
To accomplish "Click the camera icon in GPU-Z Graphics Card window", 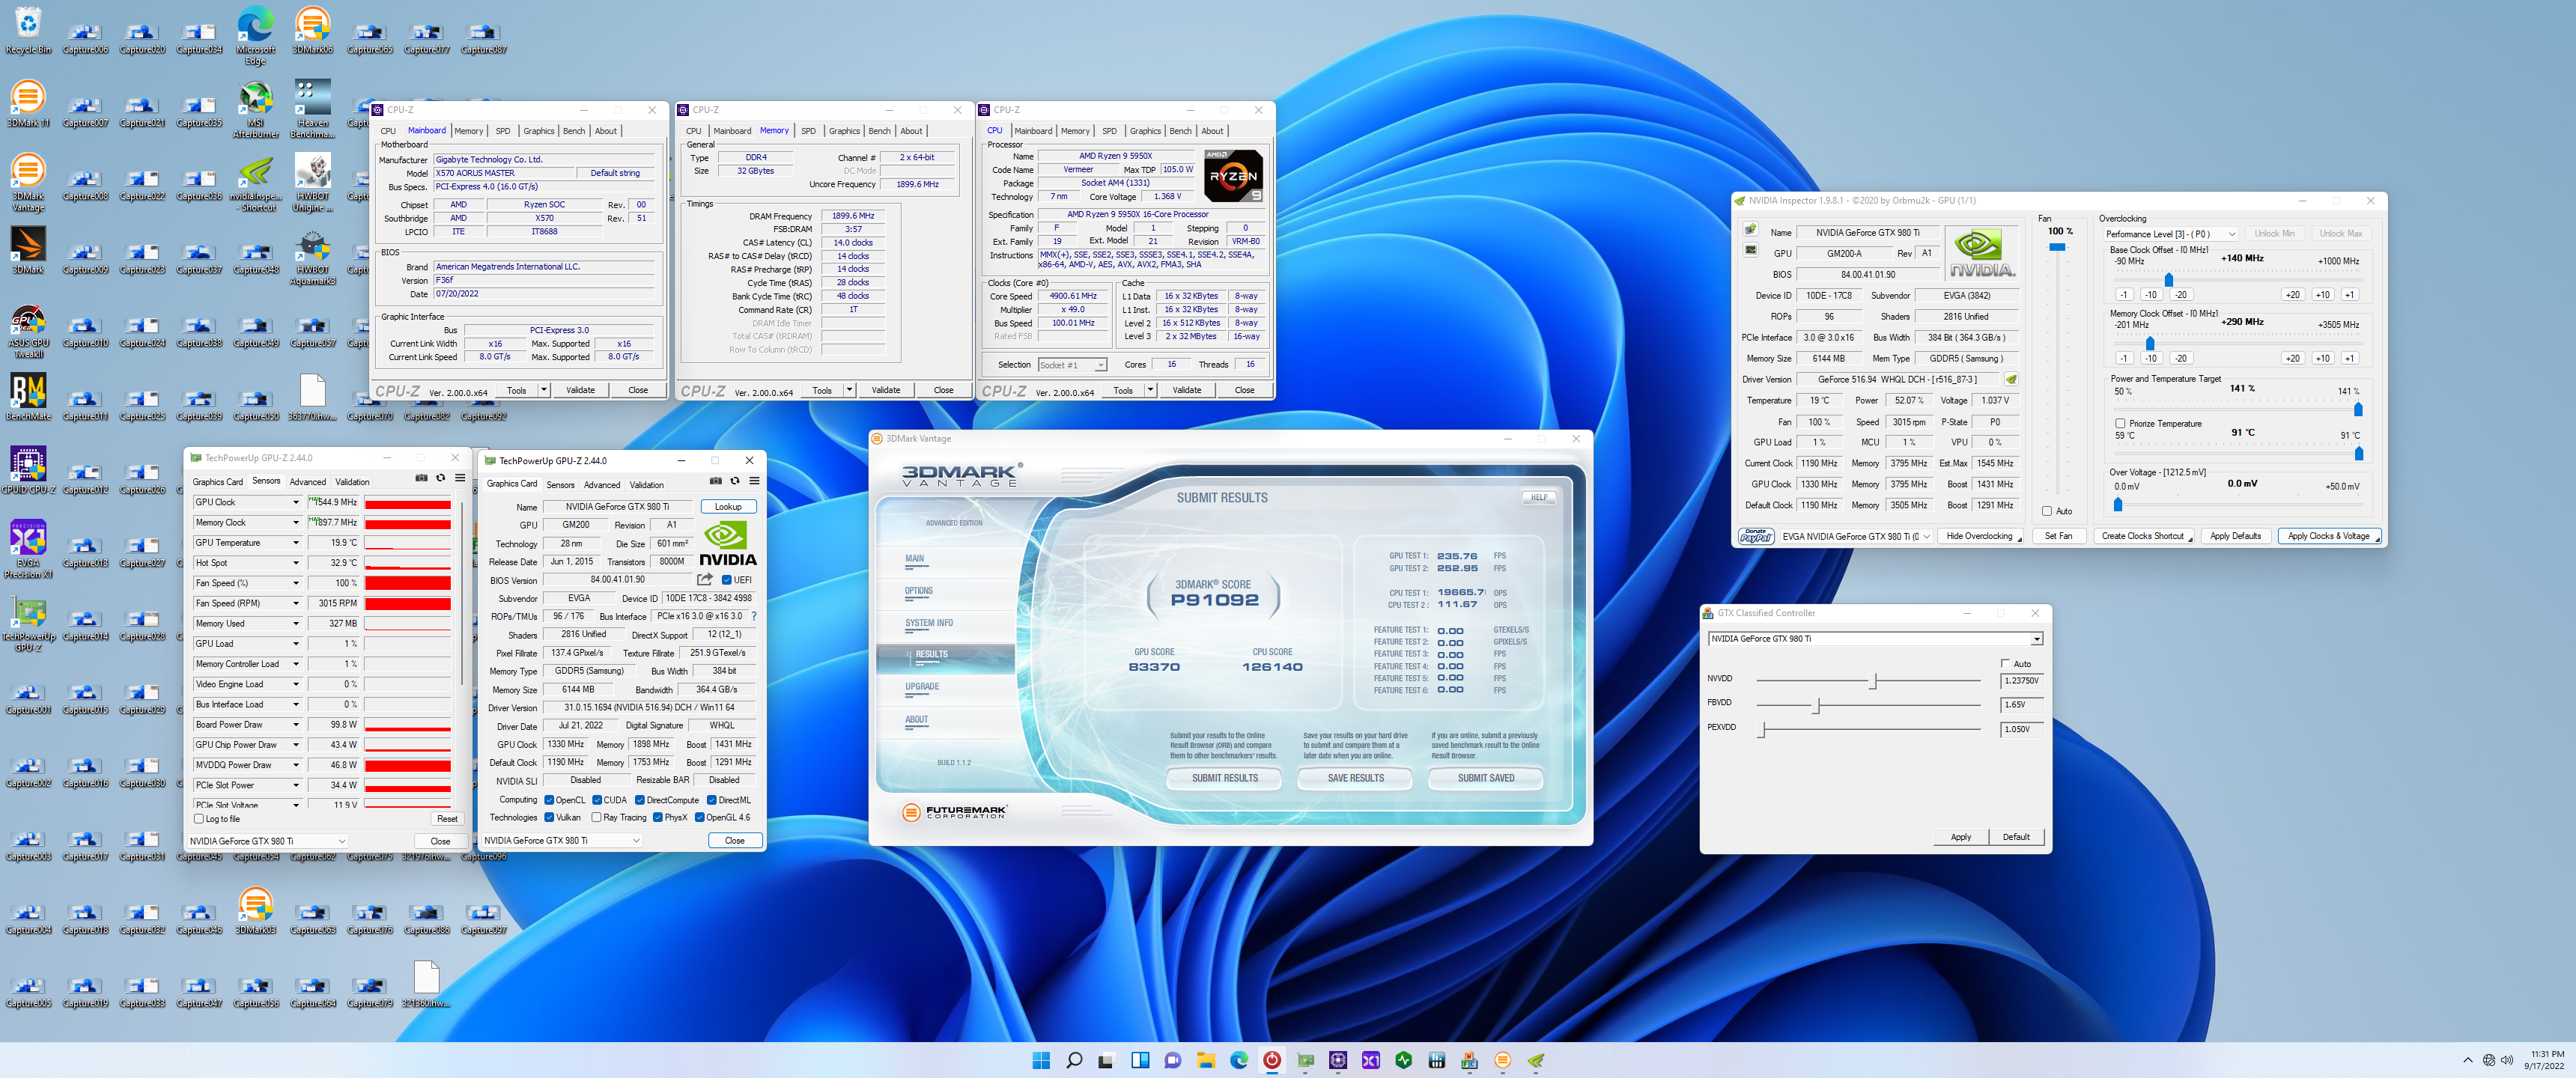I will (x=715, y=481).
